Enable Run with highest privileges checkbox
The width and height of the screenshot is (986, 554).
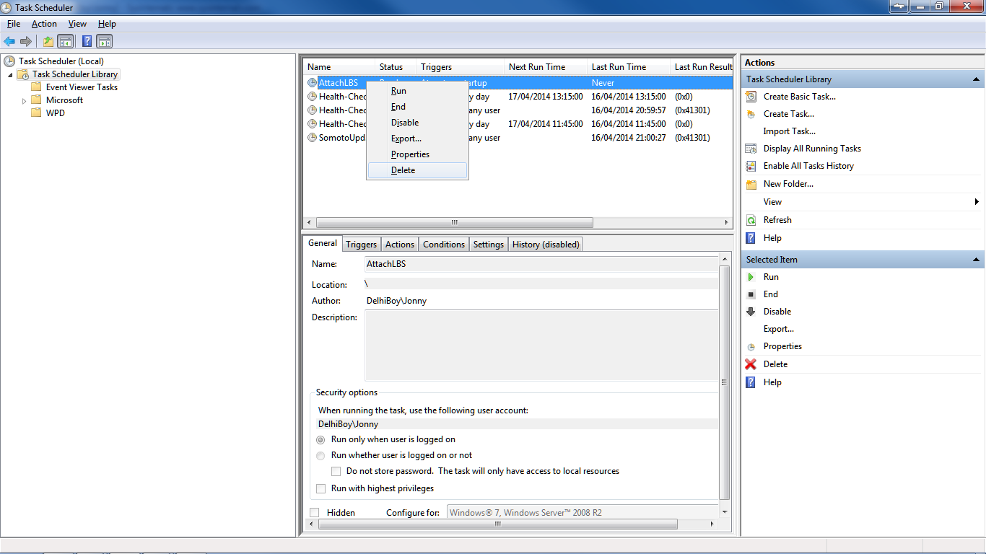coord(321,488)
